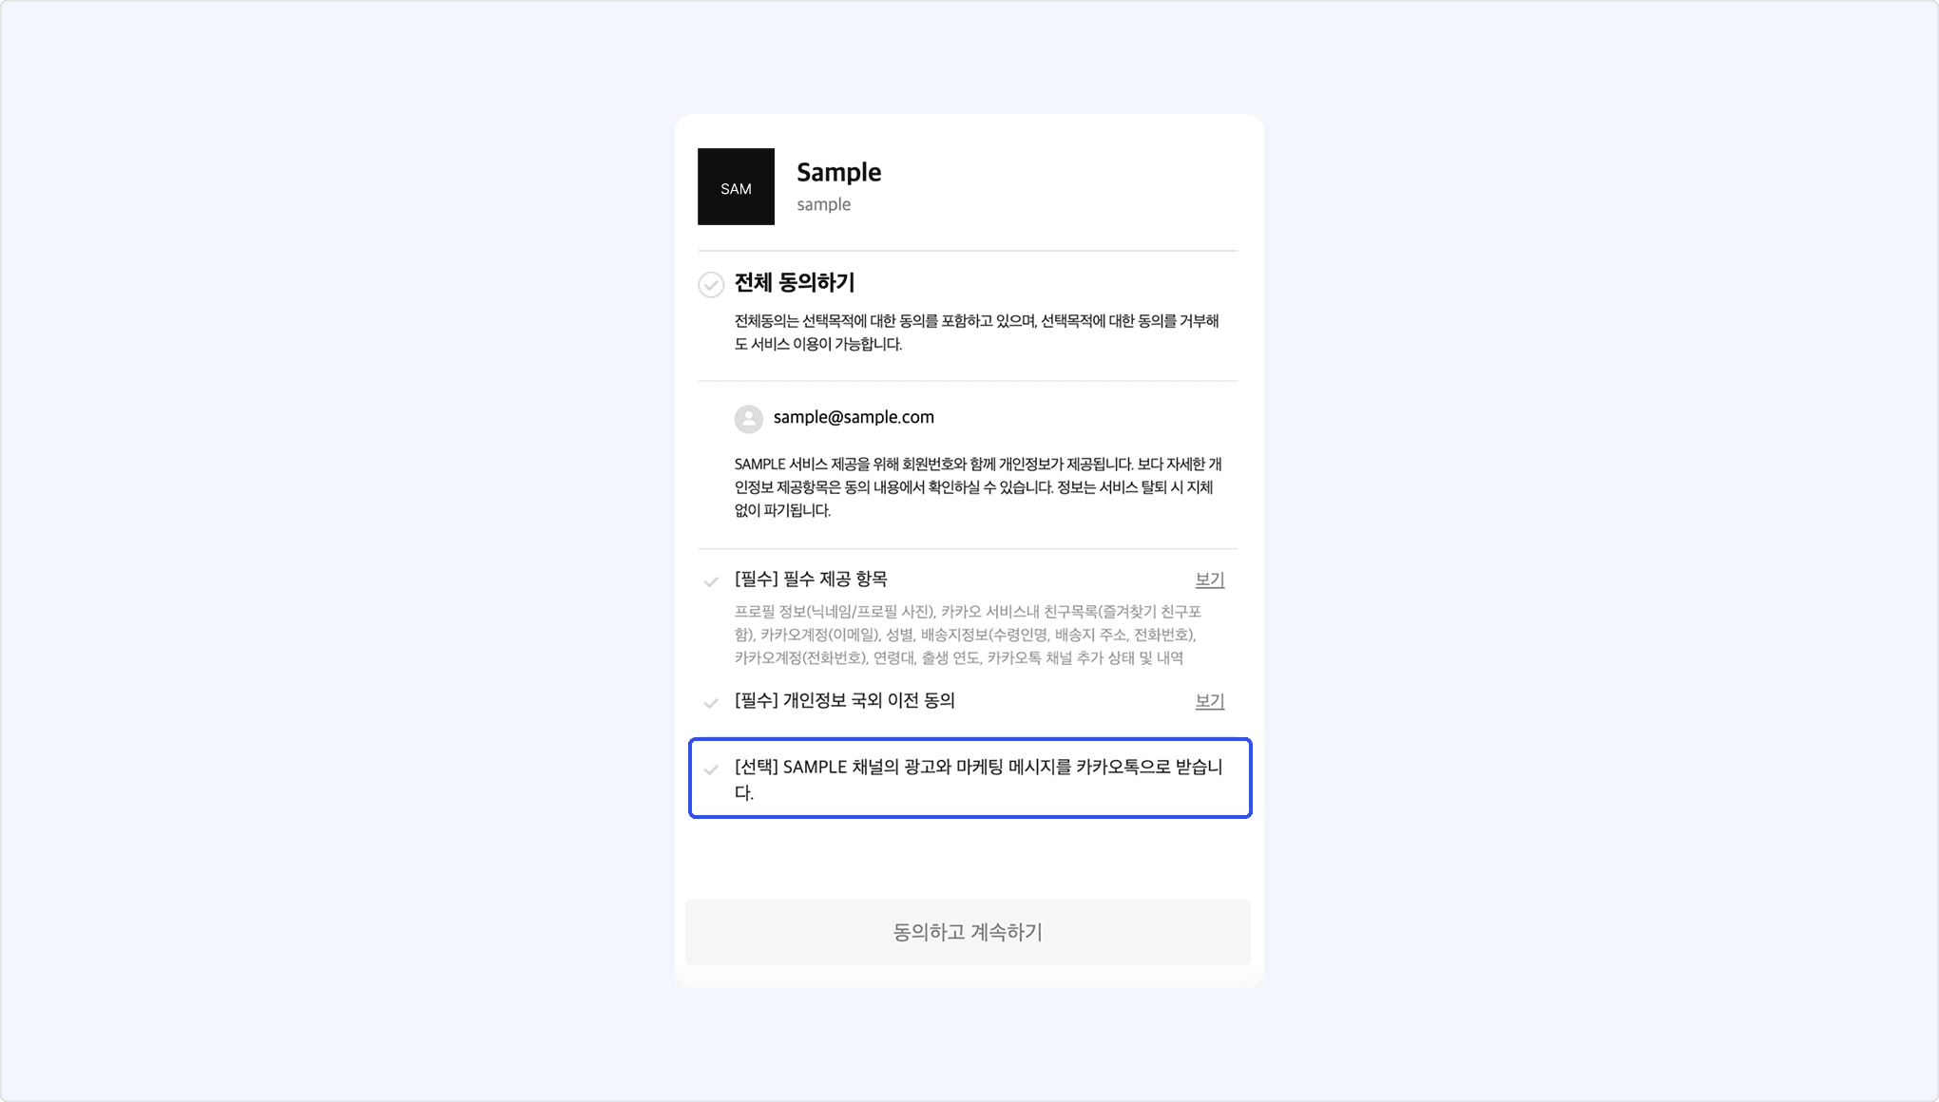The image size is (1939, 1102).
Task: Click the sample@sample.com account email
Action: 854,417
